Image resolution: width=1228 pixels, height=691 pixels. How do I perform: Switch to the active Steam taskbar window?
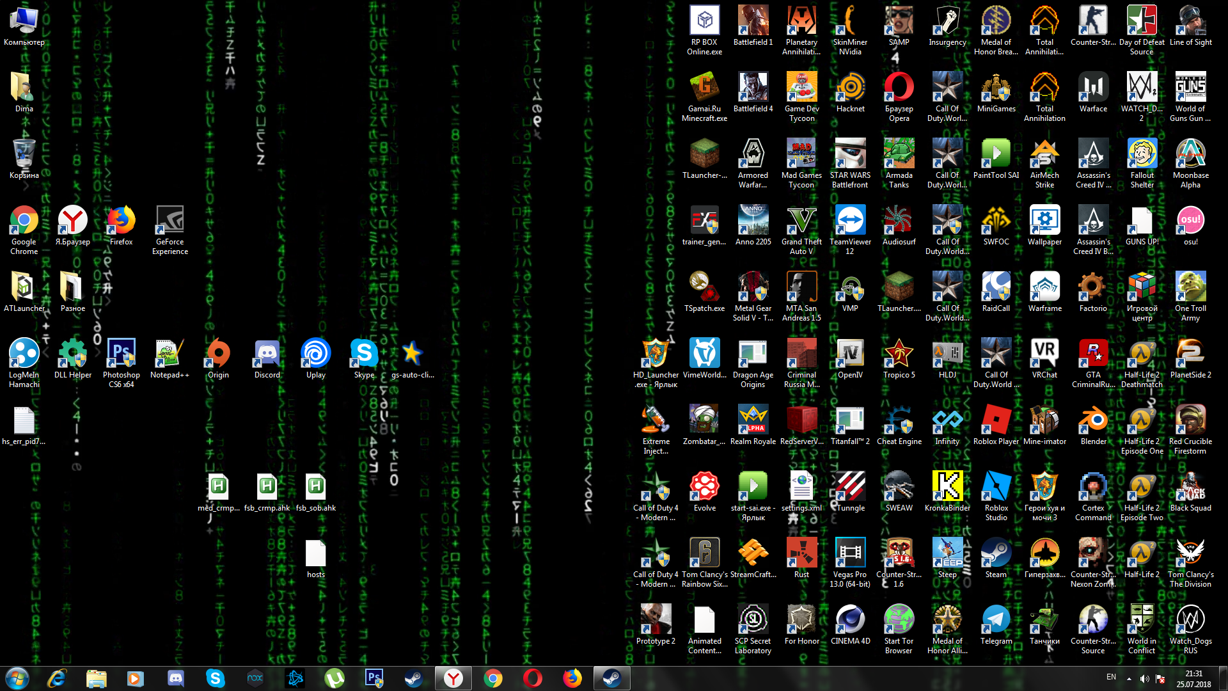pos(612,678)
